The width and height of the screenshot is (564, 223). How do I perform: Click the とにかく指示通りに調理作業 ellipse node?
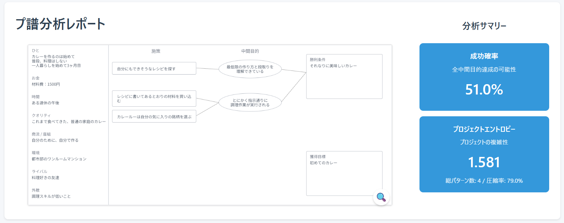[250, 102]
